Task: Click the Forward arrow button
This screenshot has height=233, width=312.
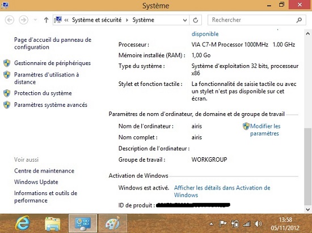Action: (23, 20)
